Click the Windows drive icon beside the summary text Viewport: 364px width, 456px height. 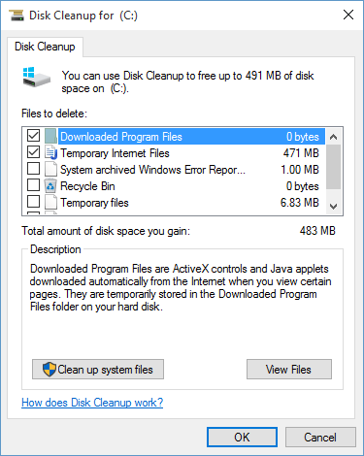click(37, 77)
